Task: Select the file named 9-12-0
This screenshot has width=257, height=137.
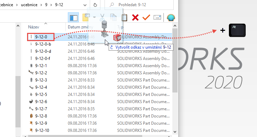Action: coord(41,37)
